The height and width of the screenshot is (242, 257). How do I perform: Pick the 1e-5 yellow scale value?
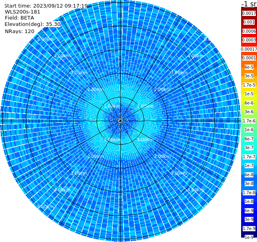(x=249, y=94)
